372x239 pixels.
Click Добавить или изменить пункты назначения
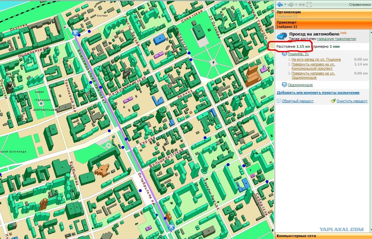[318, 93]
